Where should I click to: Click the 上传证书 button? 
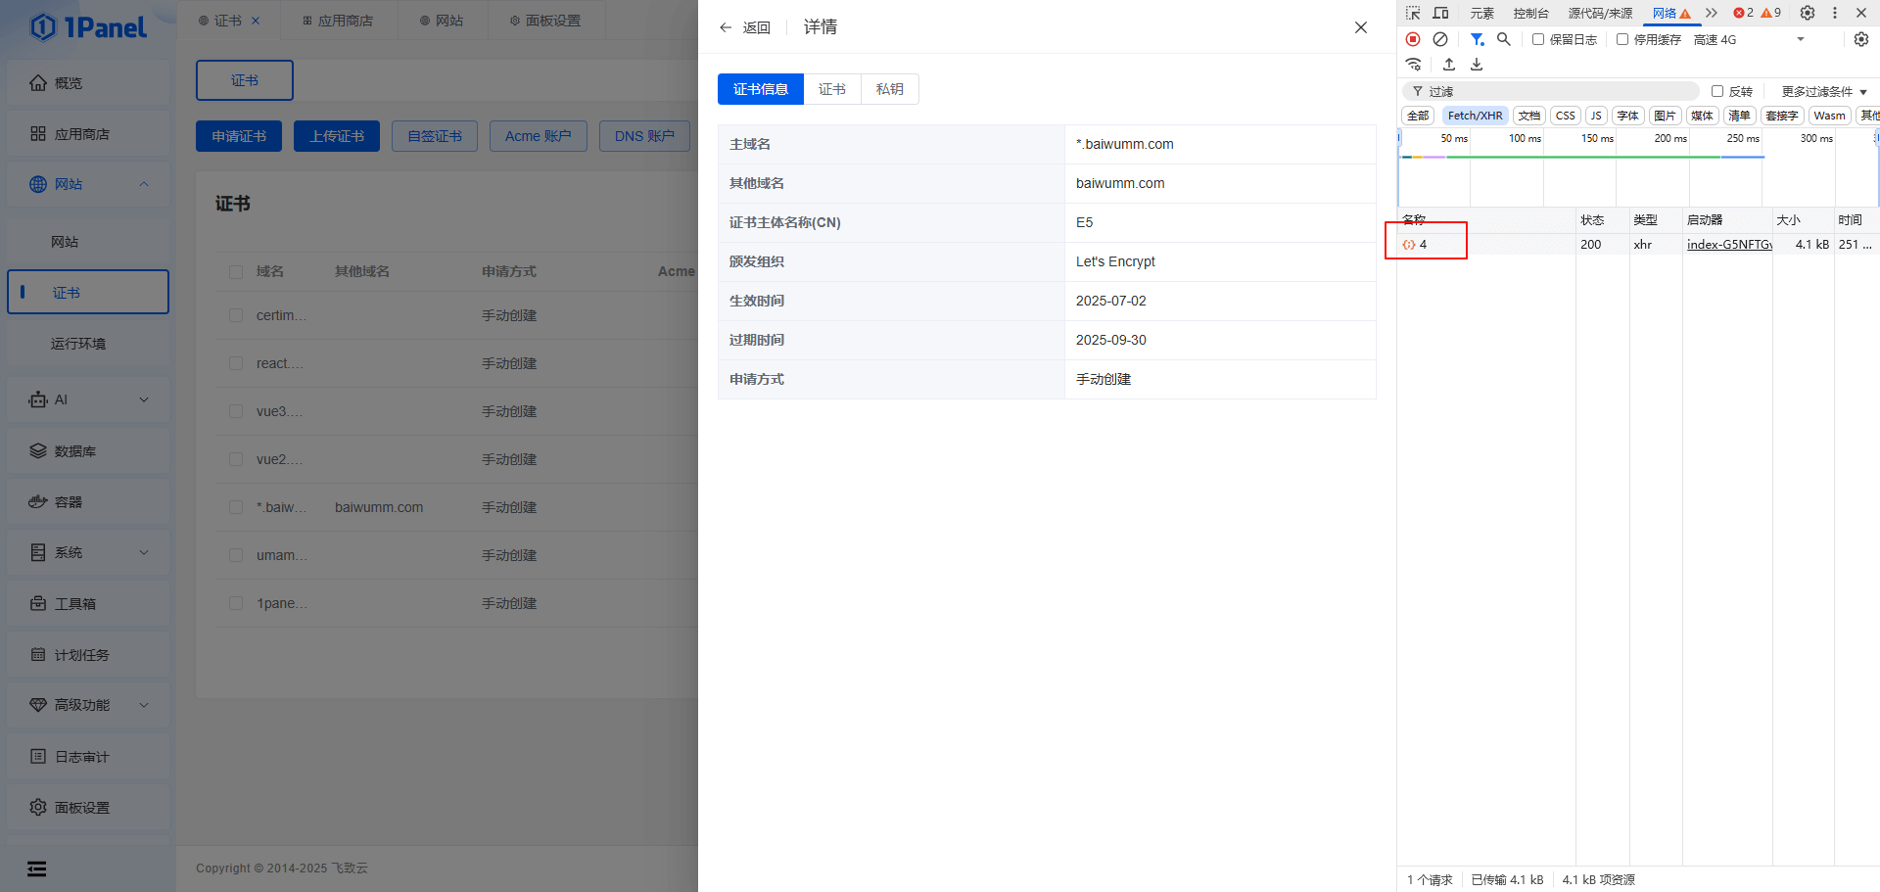337,136
